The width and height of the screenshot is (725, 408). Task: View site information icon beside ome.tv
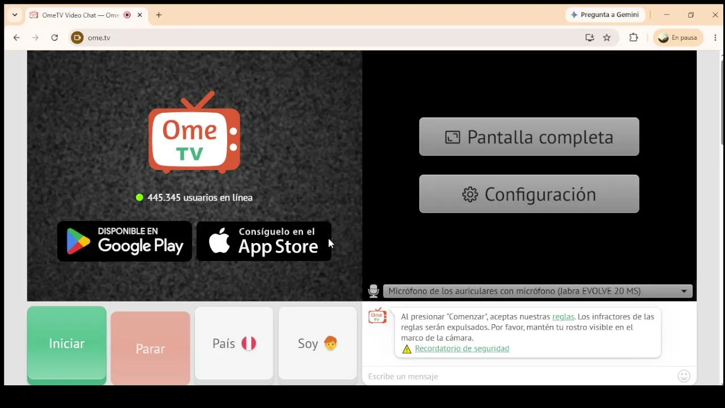point(78,37)
